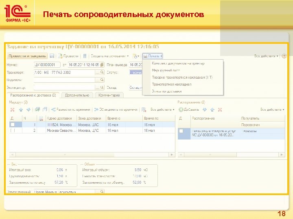Click move down arrow in Распоряжения toolbar

pos(205,109)
